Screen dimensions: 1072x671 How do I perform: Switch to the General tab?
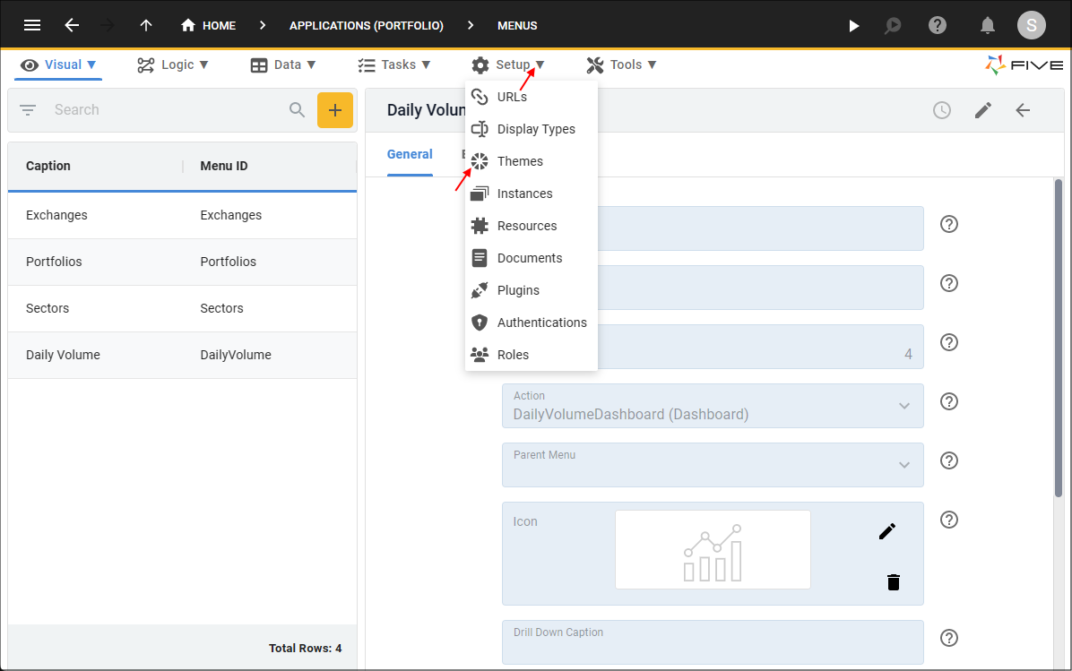coord(410,154)
